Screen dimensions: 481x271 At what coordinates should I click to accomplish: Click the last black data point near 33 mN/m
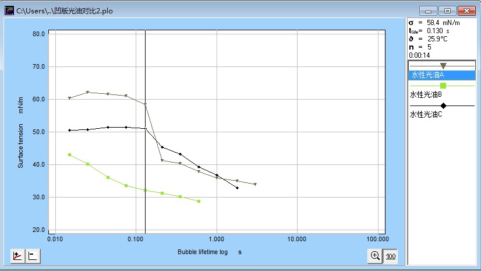[x=237, y=188]
